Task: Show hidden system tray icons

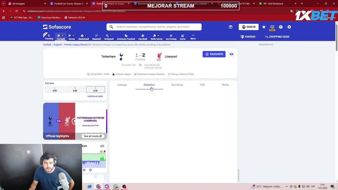Action: [x=287, y=187]
